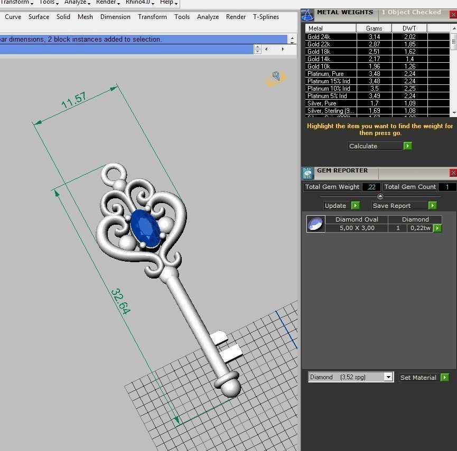
Task: Open the T-Splines menu
Action: coord(266,17)
